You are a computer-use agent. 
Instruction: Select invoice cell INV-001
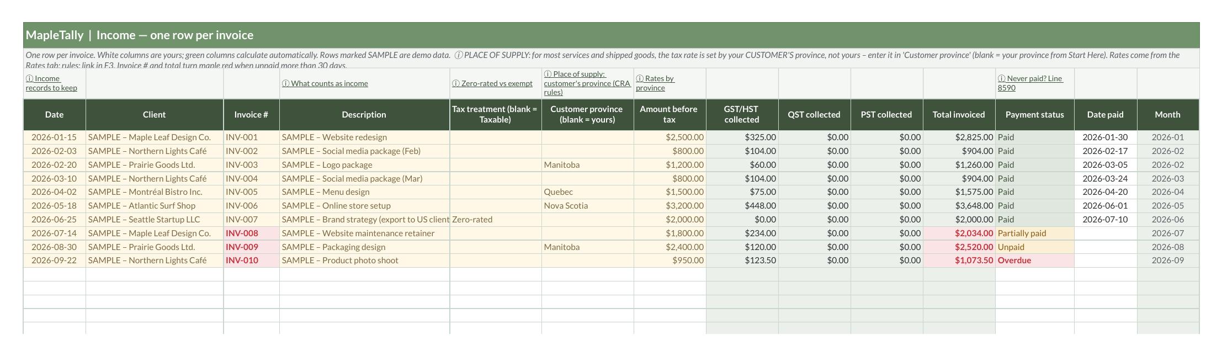[251, 137]
